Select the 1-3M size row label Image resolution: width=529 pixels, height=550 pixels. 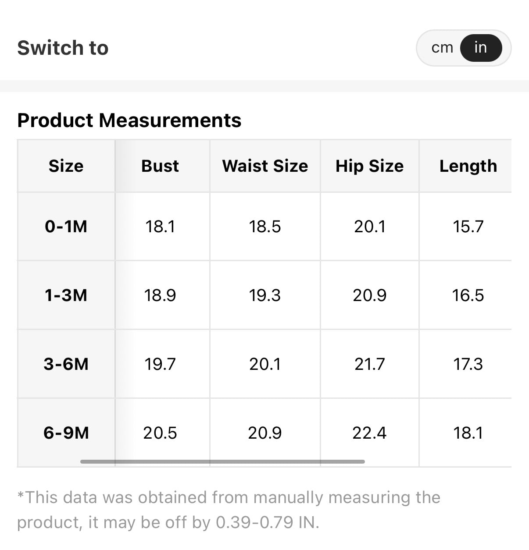[66, 295]
